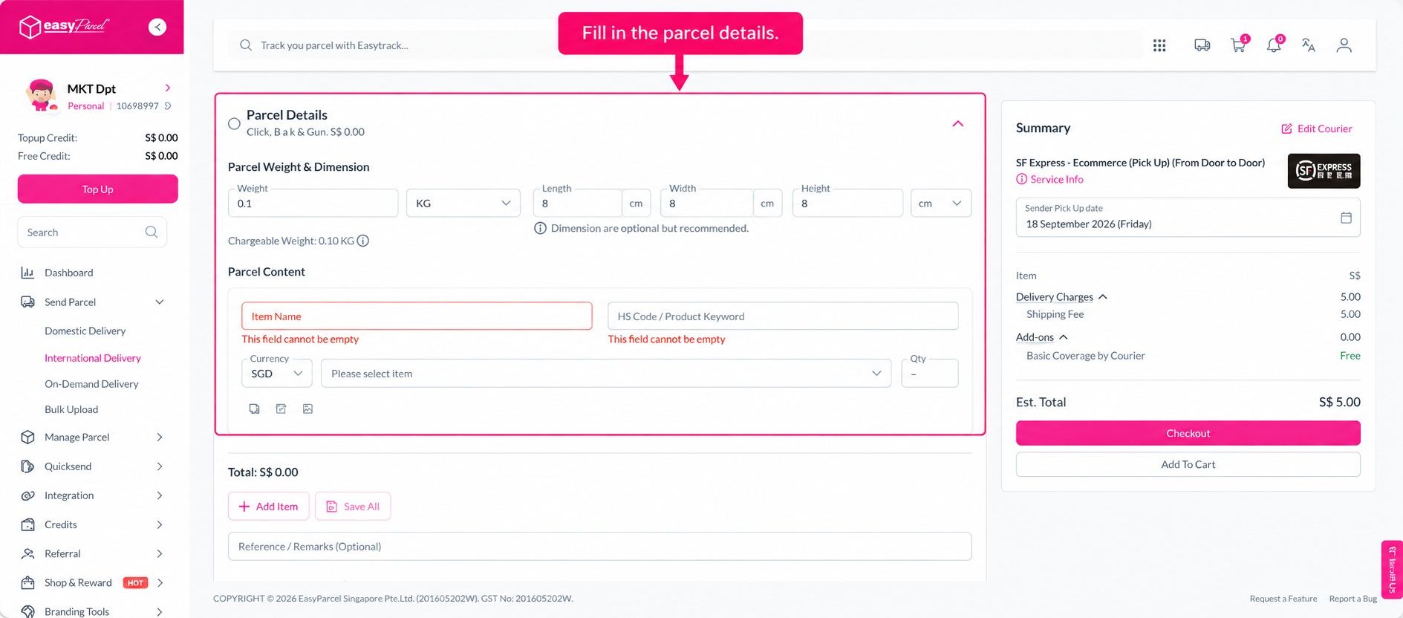Open the apps grid icon
This screenshot has height=618, width=1403.
(1159, 45)
